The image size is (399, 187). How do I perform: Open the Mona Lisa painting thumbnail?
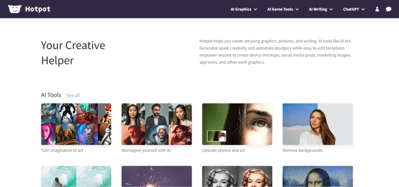318,177
